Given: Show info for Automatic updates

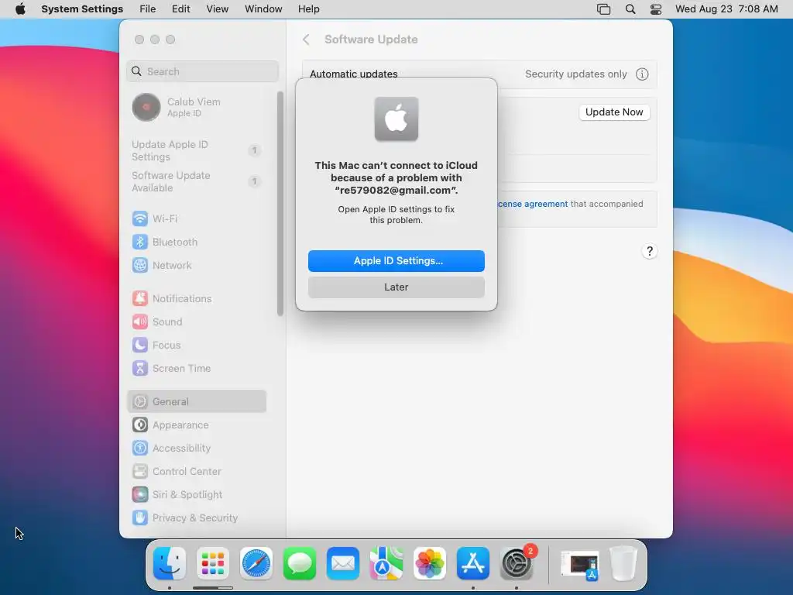Looking at the screenshot, I should (x=642, y=74).
